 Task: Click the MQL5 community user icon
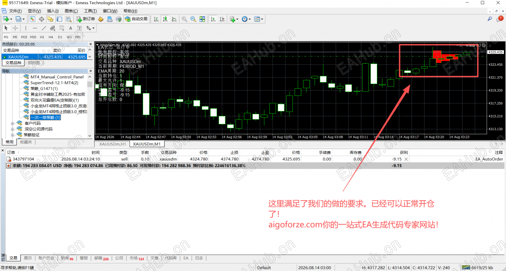[110, 19]
